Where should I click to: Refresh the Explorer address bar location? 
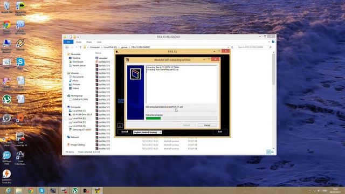[232, 47]
